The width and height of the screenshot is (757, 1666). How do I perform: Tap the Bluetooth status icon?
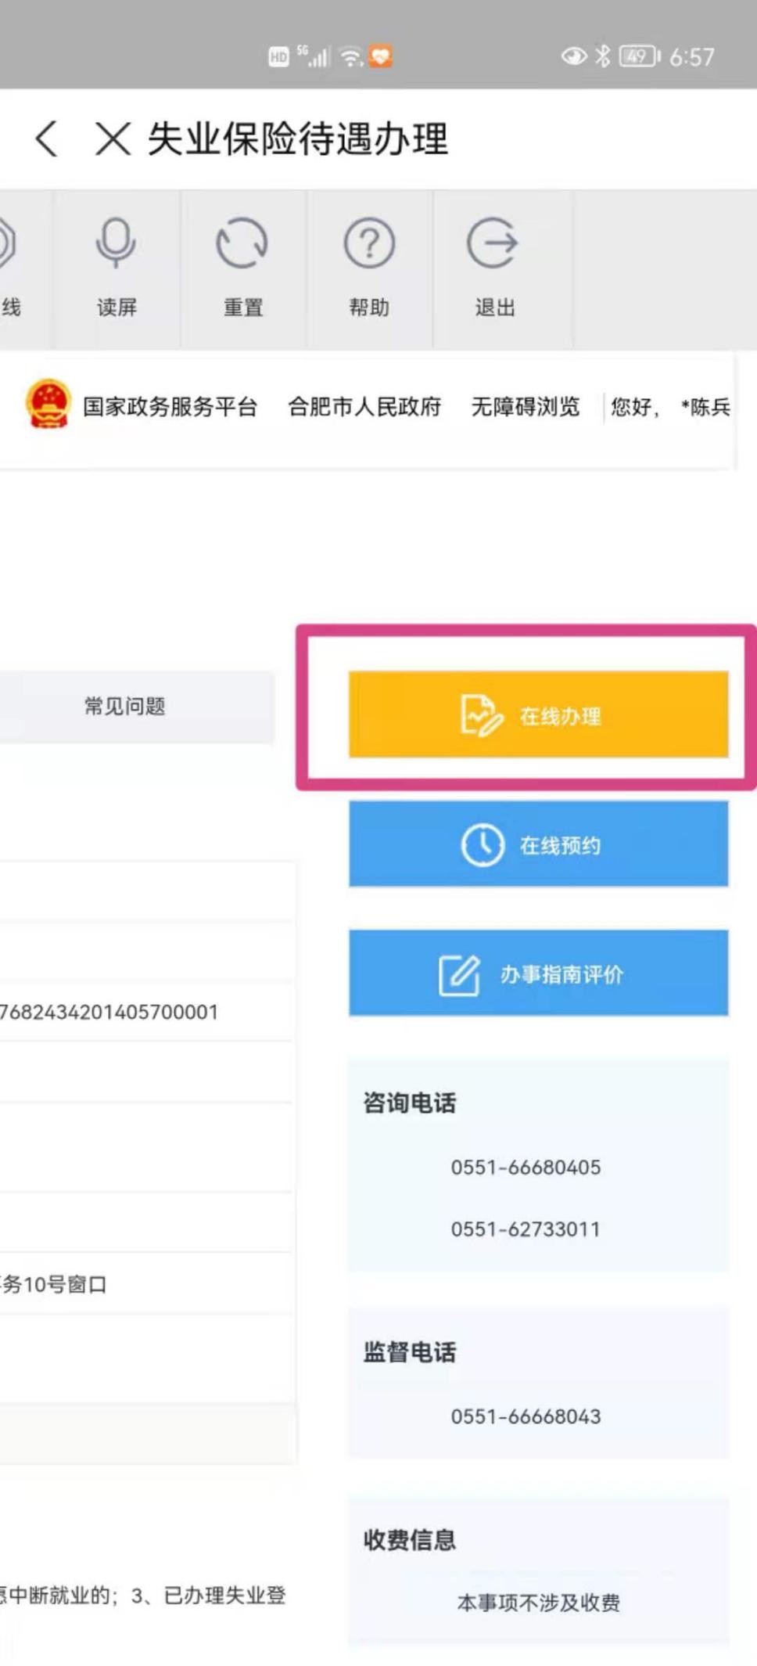point(602,56)
